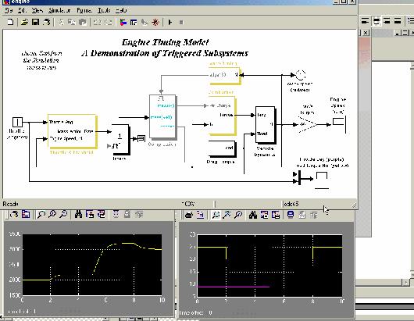Open the Simulation menu

(59, 11)
